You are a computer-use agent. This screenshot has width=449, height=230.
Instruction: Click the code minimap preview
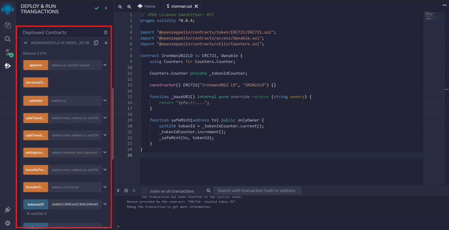433,16
